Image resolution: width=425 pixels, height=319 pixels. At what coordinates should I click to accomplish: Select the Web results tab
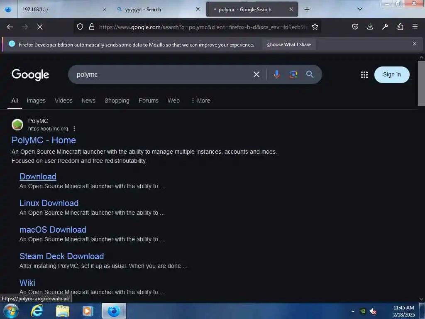pyautogui.click(x=173, y=101)
